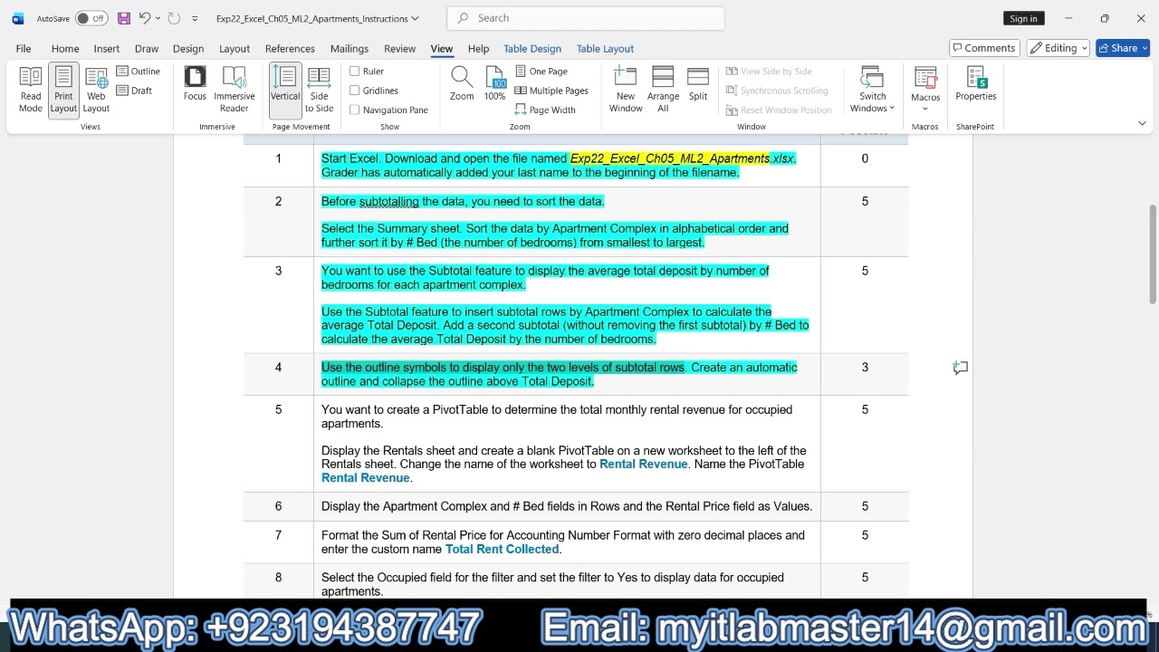1159x652 pixels.
Task: Show One Page view
Action: [541, 72]
